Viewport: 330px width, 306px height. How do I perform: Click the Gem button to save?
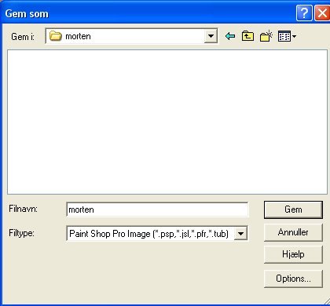293,209
